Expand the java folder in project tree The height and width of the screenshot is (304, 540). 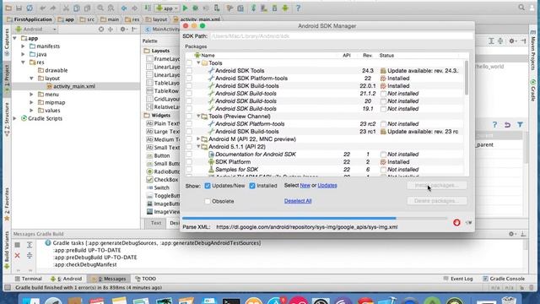[23, 54]
